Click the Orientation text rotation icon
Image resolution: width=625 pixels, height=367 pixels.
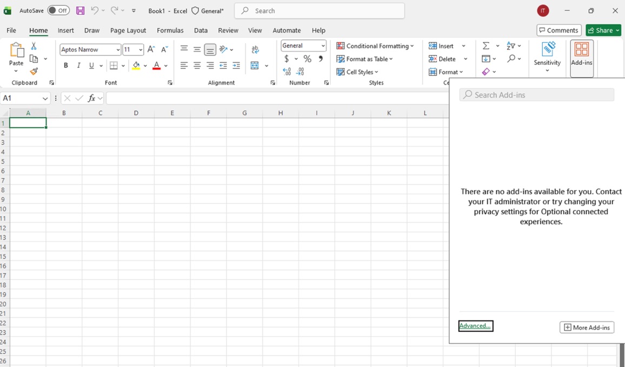pos(223,49)
